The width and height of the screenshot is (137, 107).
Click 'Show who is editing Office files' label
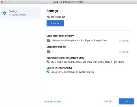(87, 62)
